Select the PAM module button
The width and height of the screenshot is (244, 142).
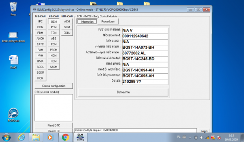pos(40,50)
